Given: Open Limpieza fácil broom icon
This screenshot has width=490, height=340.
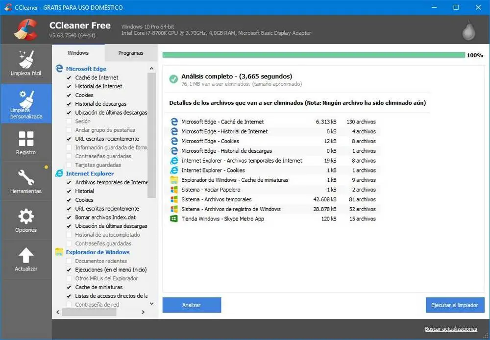Looking at the screenshot, I should (26, 59).
